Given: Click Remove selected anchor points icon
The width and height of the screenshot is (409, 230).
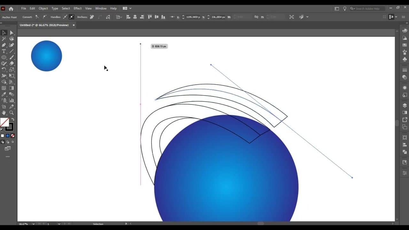Looking at the screenshot, I should [x=92, y=17].
